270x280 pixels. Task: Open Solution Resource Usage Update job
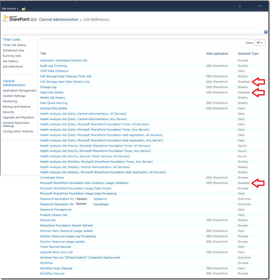click(62, 241)
